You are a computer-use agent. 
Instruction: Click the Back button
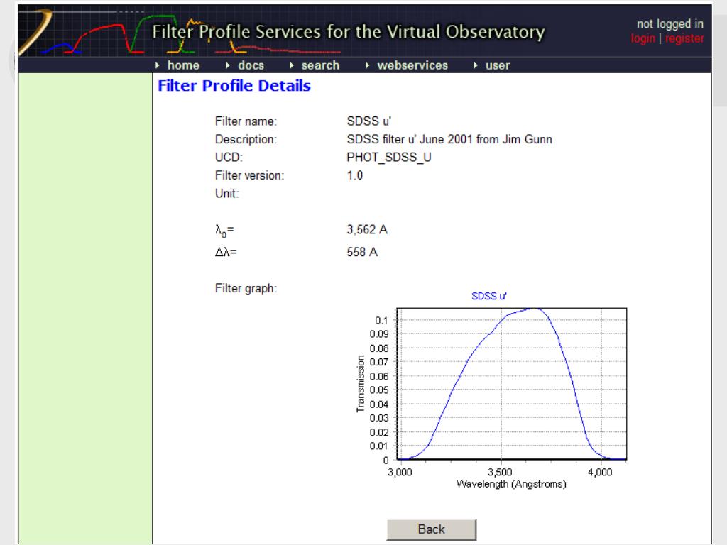click(431, 529)
